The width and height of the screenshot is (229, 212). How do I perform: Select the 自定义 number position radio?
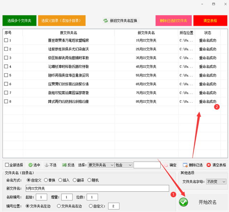click(x=91, y=206)
